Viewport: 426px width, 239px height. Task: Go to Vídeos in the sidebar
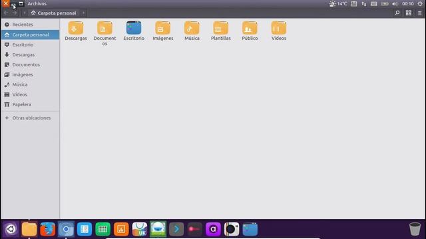[x=30, y=94]
